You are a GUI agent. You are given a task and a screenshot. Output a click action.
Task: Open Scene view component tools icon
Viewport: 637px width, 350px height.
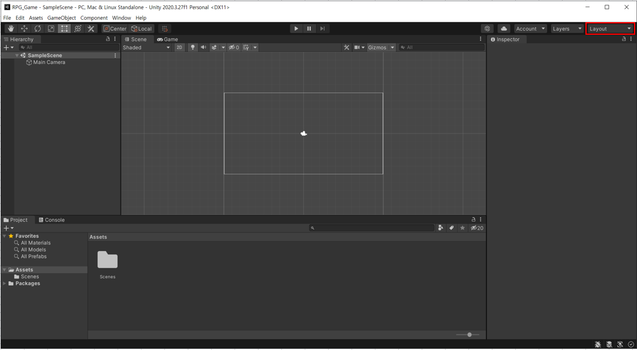click(347, 47)
